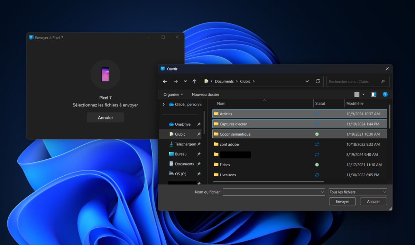Click the sync status icon for conf adobe
This screenshot has width=415, height=245.
coord(317,144)
